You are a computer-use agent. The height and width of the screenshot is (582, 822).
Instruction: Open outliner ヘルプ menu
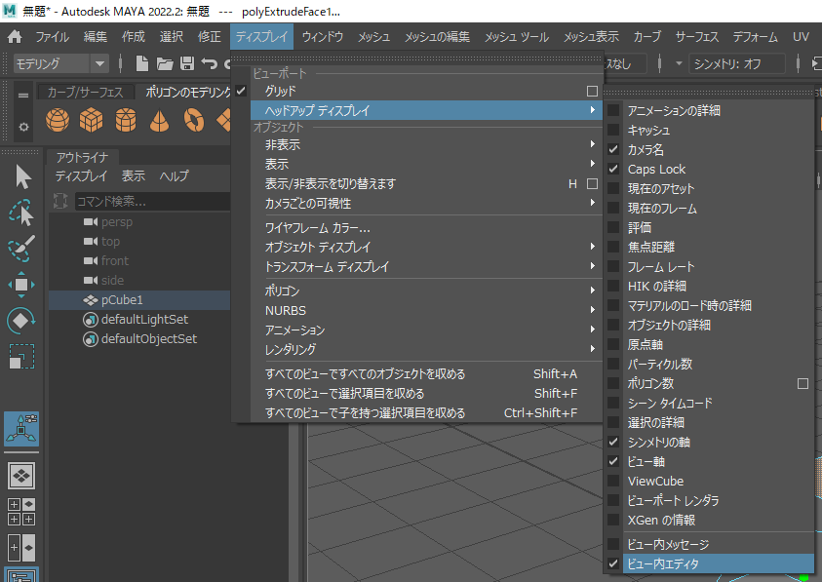[174, 176]
